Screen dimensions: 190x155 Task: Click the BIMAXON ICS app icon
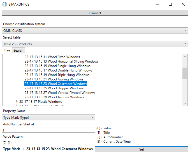coord(5,4)
